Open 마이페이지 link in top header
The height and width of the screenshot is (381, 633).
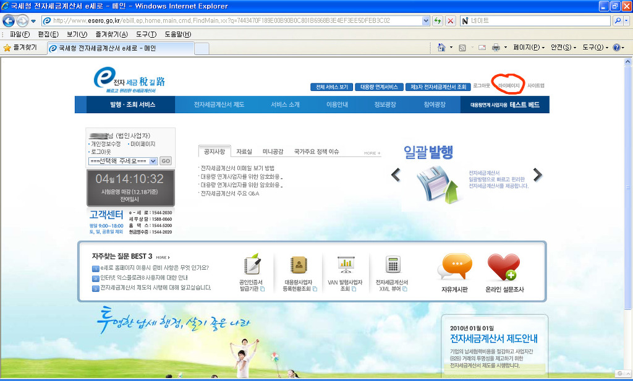click(x=509, y=85)
